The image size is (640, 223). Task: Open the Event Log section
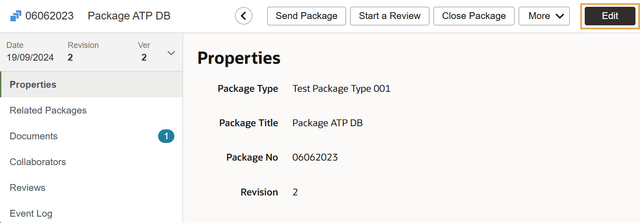pos(31,214)
